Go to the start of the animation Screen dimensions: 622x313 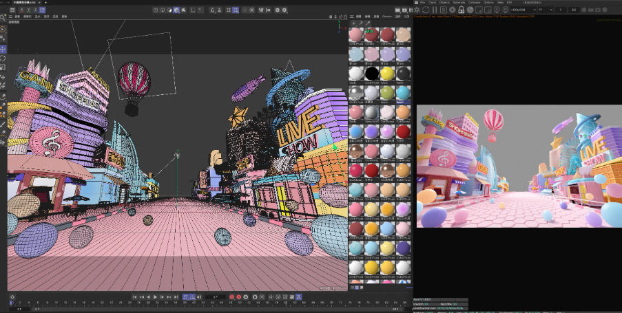(135, 297)
